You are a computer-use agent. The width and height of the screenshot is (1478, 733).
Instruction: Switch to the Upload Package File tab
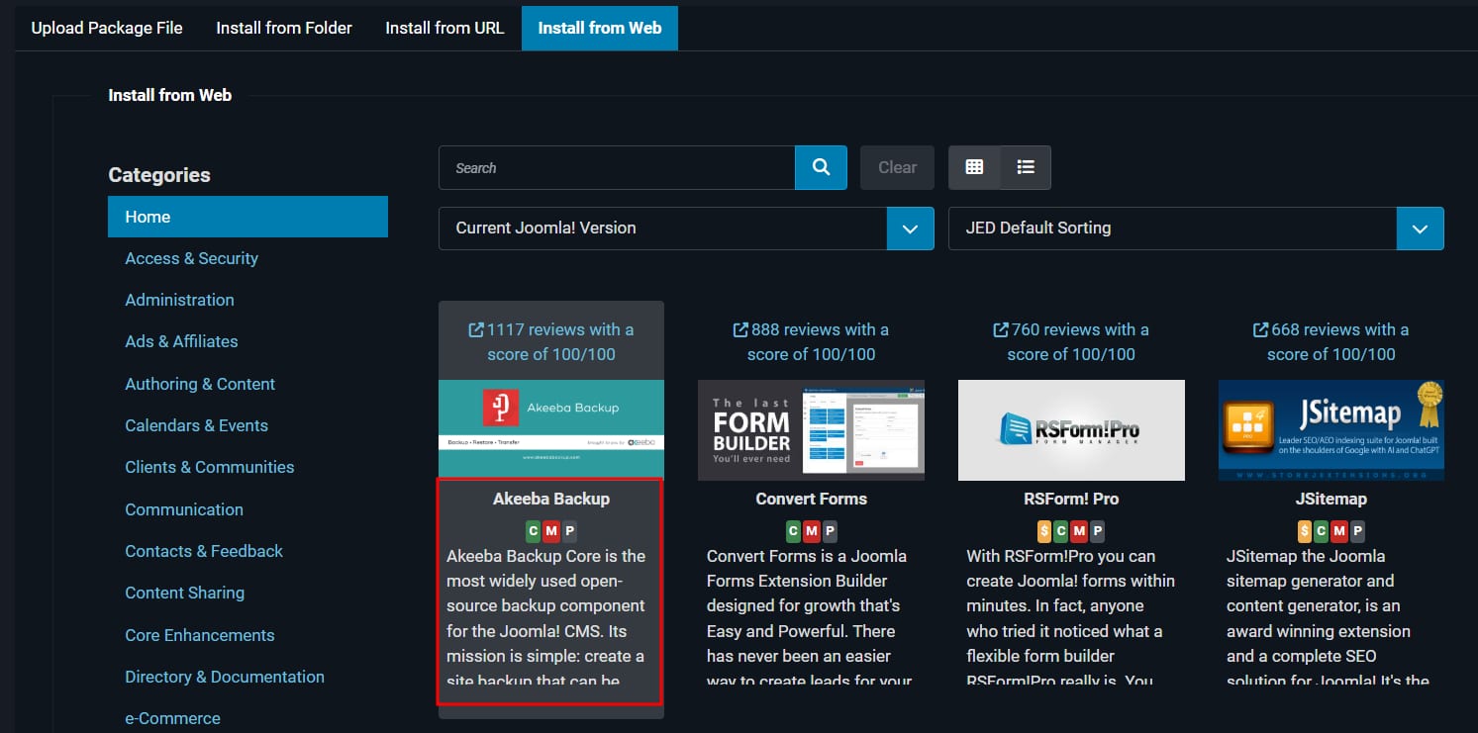click(107, 28)
